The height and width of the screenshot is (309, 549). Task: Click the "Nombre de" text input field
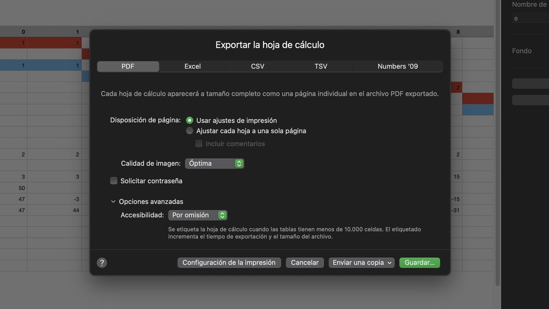(531, 18)
